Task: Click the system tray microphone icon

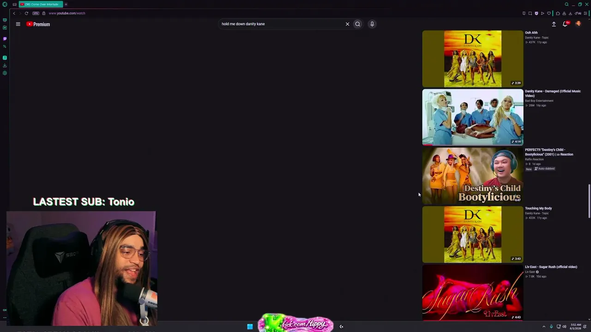Action: pos(551,326)
